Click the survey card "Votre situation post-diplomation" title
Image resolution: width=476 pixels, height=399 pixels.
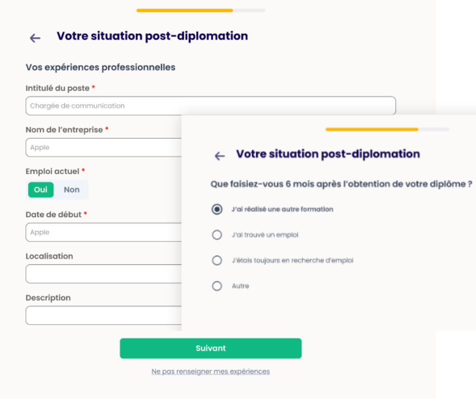328,154
